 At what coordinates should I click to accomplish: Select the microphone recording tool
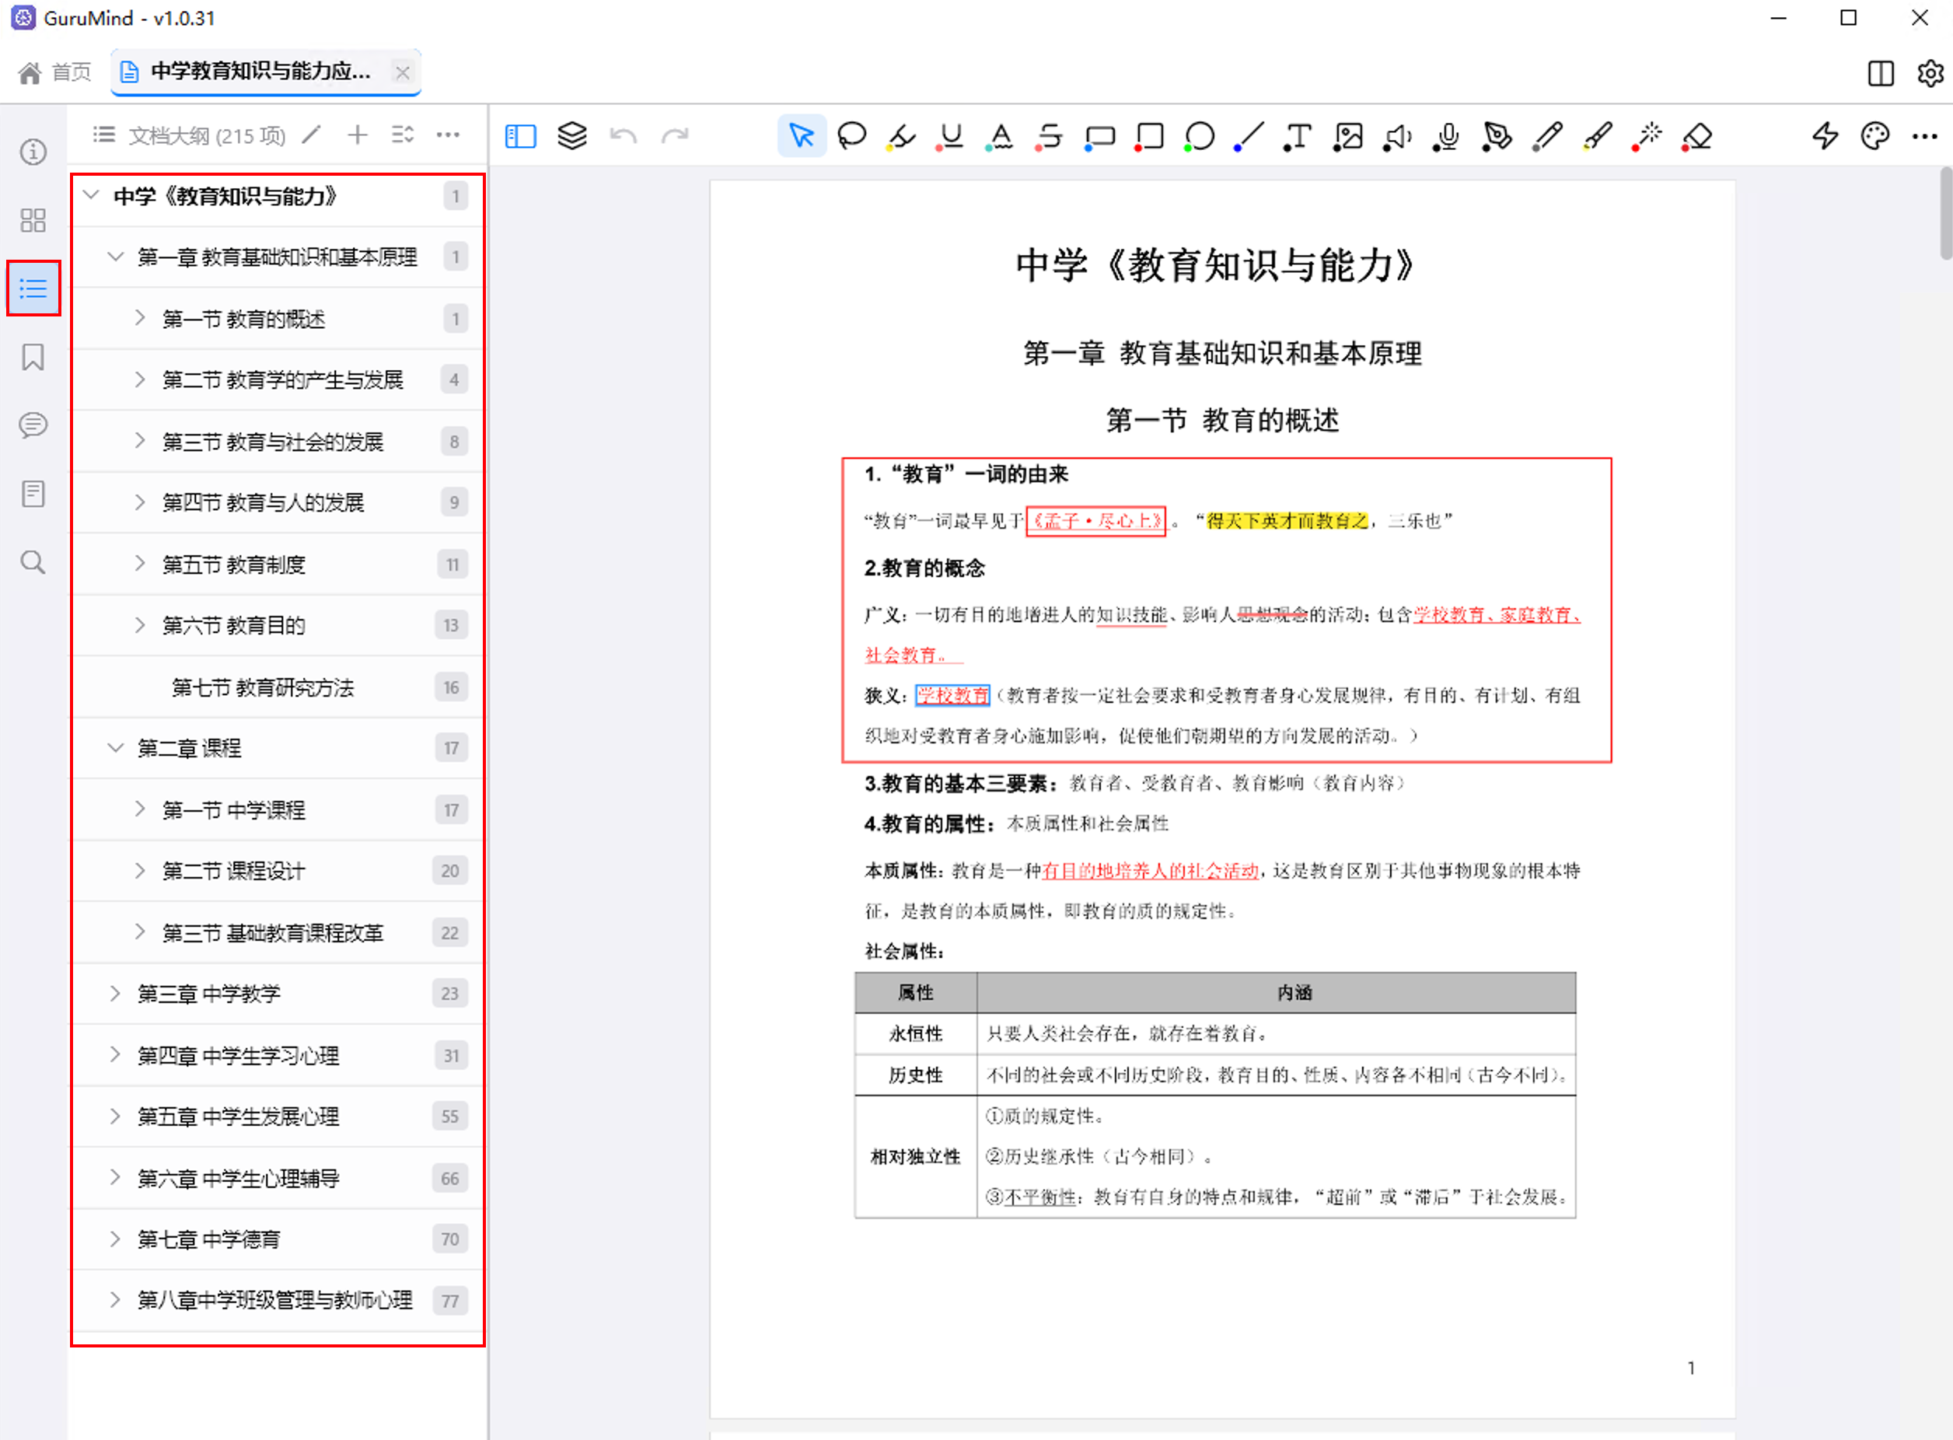[1448, 136]
